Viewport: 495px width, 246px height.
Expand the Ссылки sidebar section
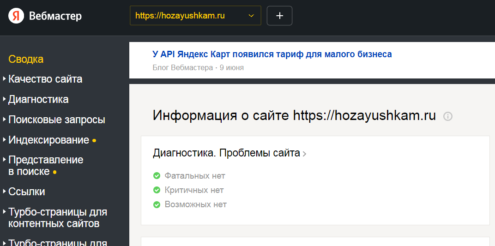(27, 192)
